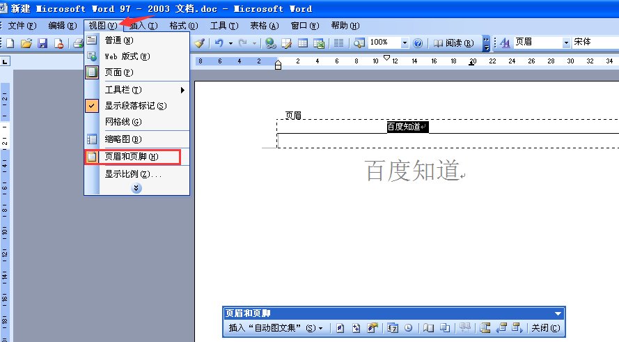The width and height of the screenshot is (619, 342).
Task: Select Web 版式 layout view mode
Action: point(137,56)
